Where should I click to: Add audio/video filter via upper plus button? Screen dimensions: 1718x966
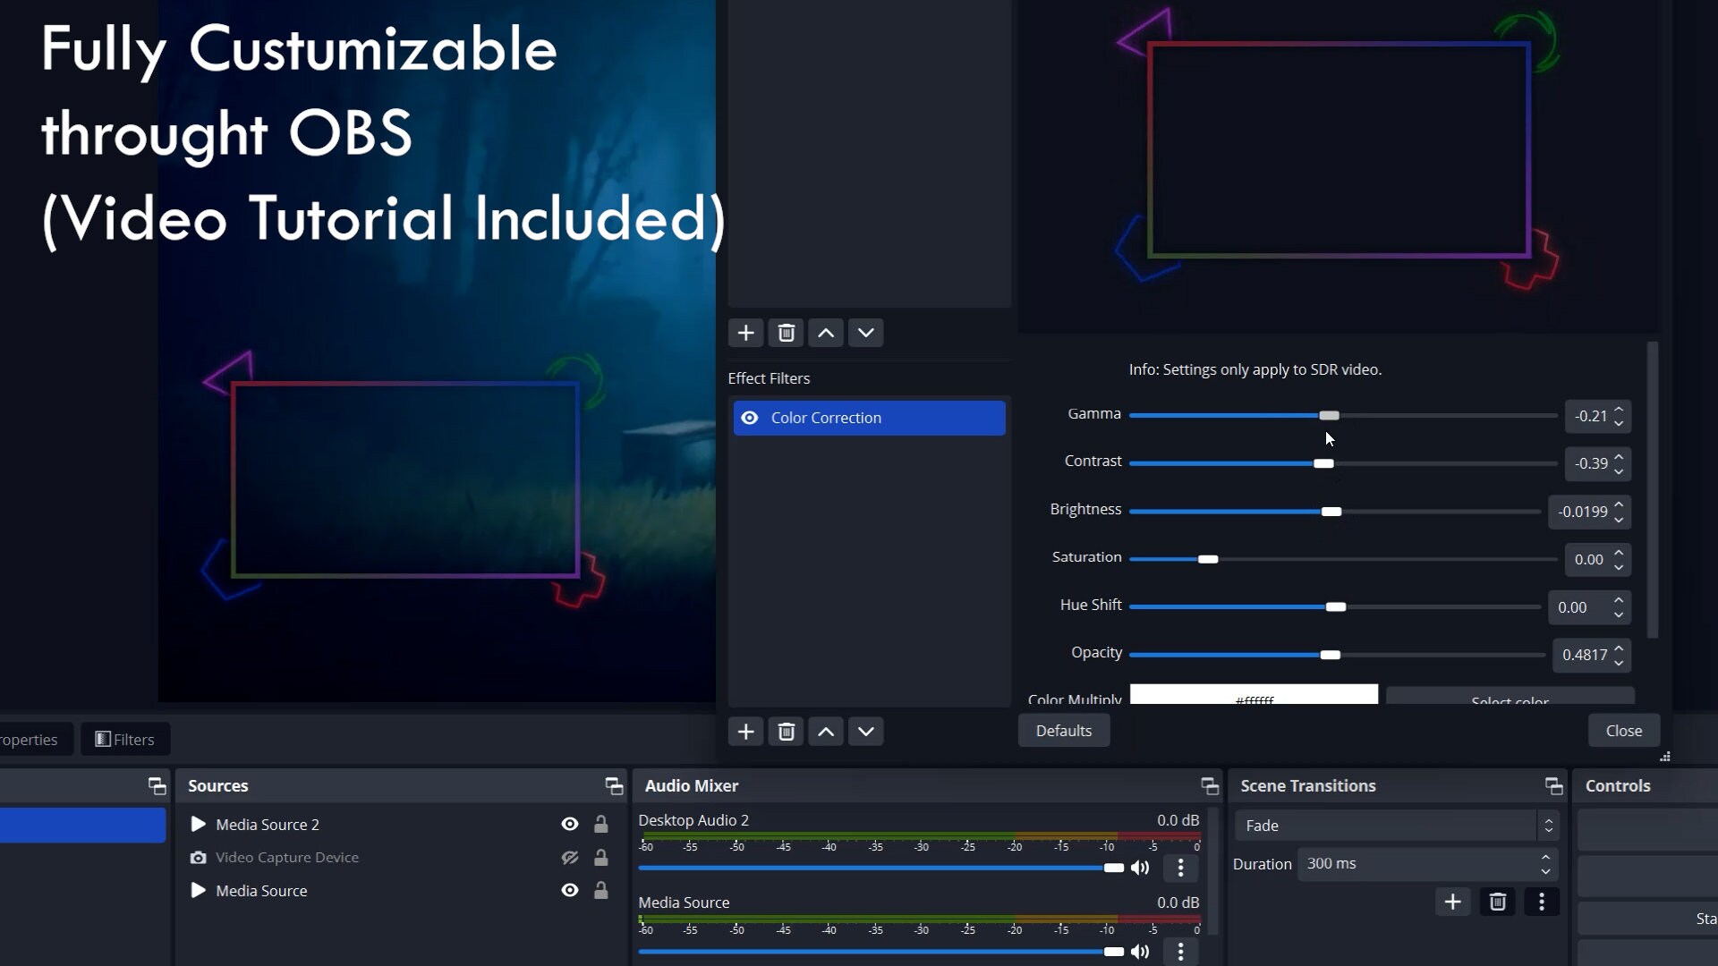tap(745, 333)
